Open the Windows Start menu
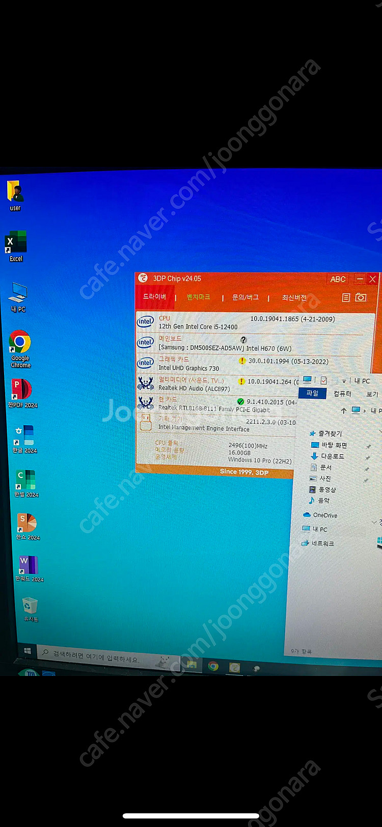This screenshot has height=827, width=382. coord(28,651)
